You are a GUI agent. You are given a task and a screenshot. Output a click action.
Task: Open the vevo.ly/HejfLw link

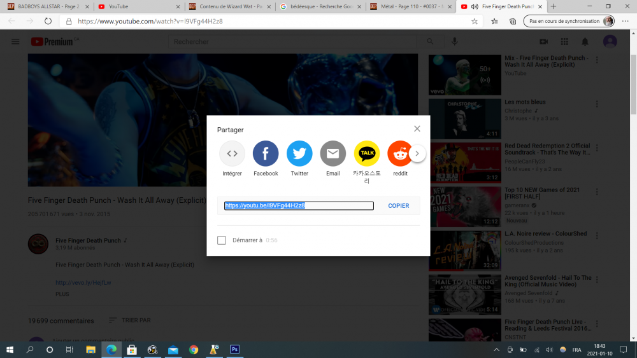click(83, 282)
